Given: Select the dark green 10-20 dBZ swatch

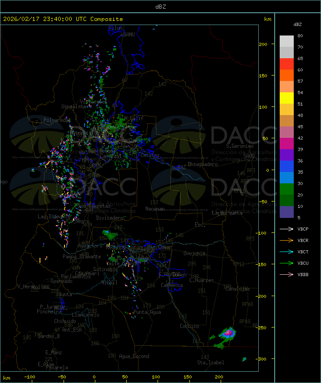Looking at the screenshot, I should click(286, 200).
